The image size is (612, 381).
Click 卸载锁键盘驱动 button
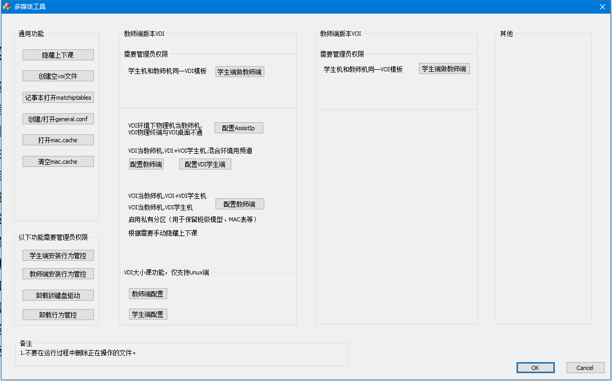click(x=58, y=295)
